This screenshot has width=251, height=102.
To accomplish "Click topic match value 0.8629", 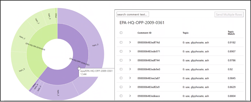I will coord(232,87).
